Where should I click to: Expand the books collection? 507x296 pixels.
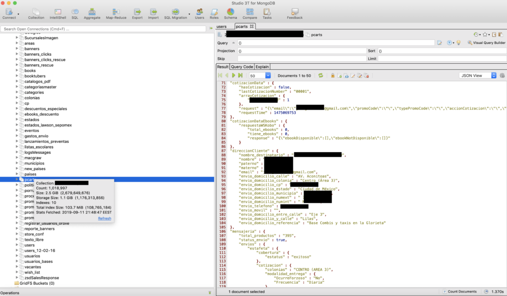pos(17,70)
